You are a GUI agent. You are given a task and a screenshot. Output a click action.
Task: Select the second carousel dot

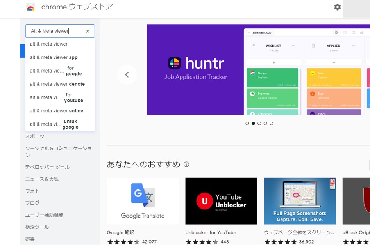tap(253, 123)
